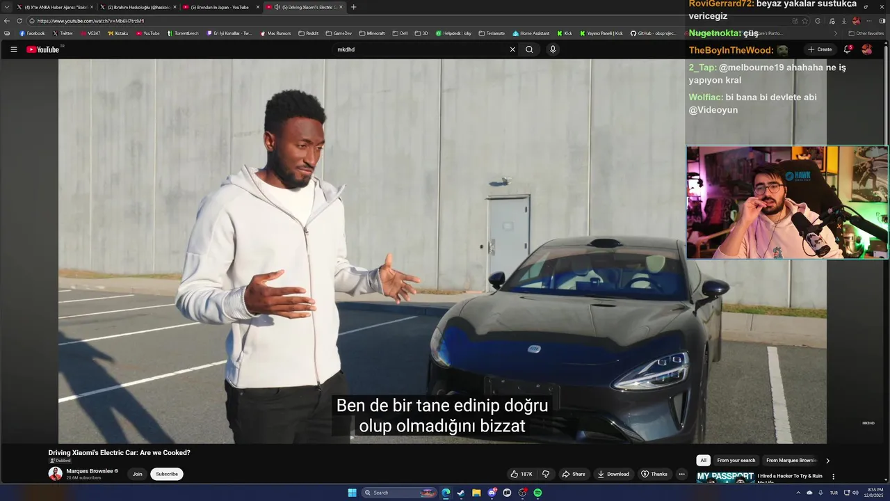Search with your voice microphone
The width and height of the screenshot is (890, 501).
pos(553,49)
